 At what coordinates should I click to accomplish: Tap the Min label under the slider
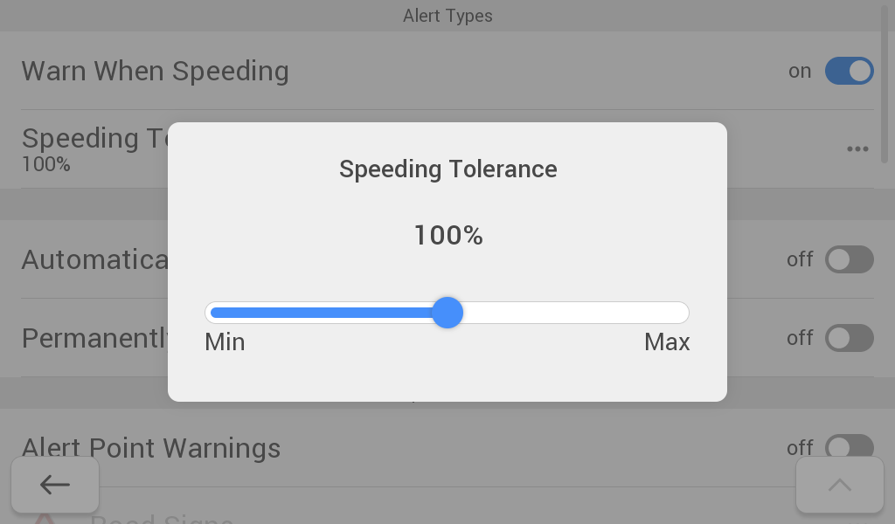225,342
